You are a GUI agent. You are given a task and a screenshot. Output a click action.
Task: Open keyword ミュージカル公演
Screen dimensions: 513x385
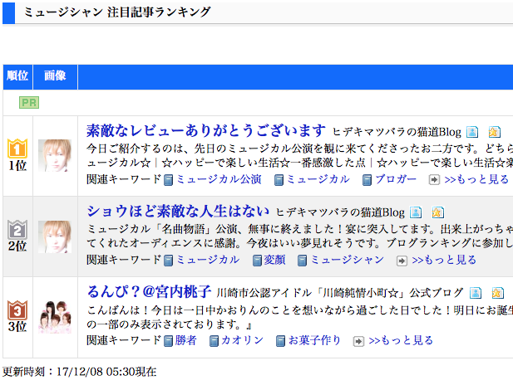click(x=219, y=179)
